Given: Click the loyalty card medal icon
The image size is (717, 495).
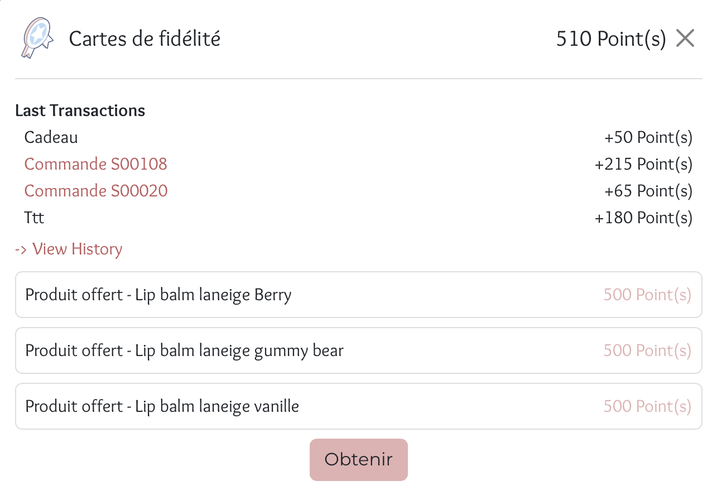Looking at the screenshot, I should (x=37, y=38).
